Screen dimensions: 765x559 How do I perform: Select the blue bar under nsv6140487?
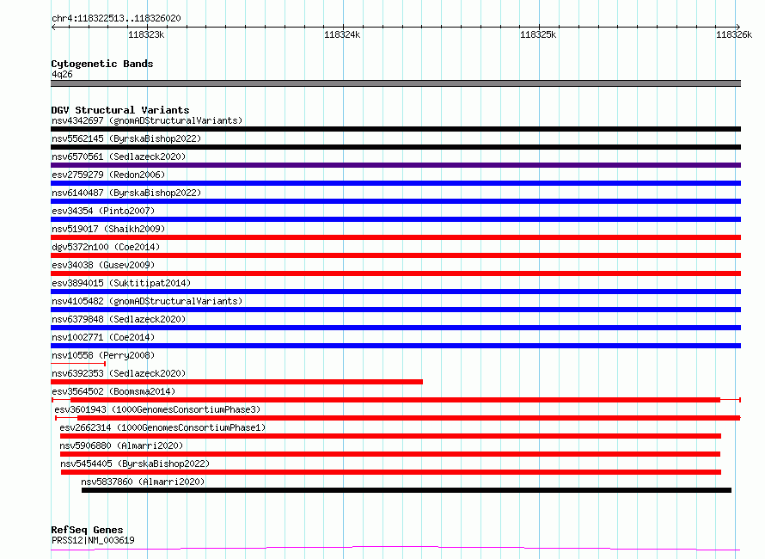pos(395,201)
